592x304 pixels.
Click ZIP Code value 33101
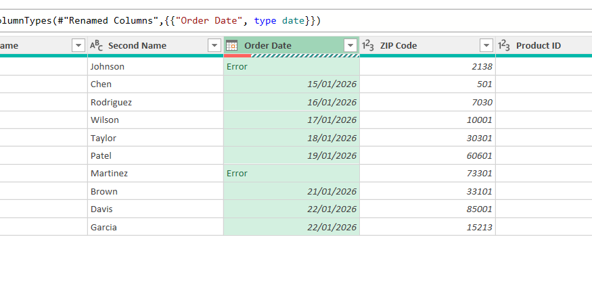[428, 191]
